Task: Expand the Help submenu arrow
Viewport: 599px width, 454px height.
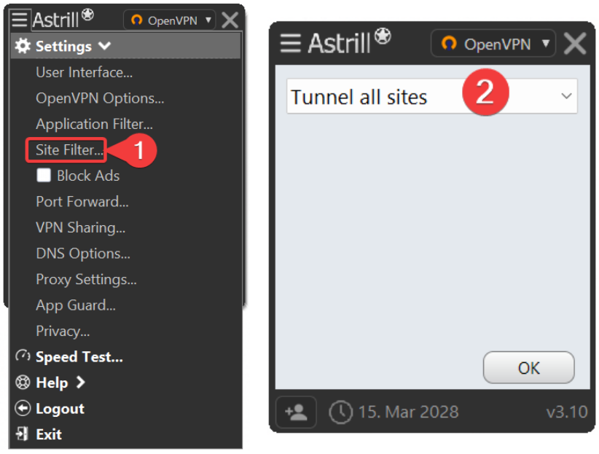Action: click(x=80, y=382)
